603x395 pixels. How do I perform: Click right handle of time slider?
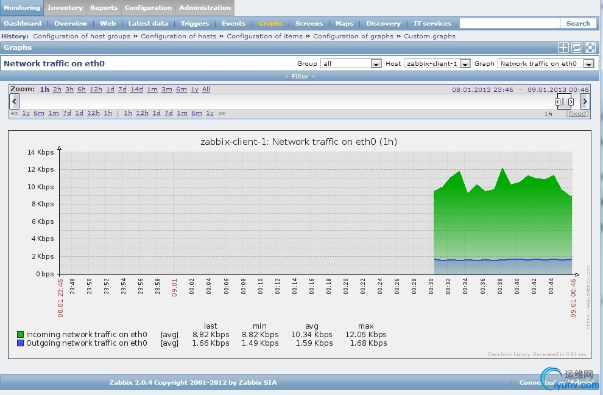[571, 102]
